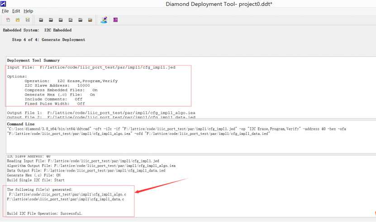Click the Save project floppy icon
376x222 pixels.
click(28, 20)
